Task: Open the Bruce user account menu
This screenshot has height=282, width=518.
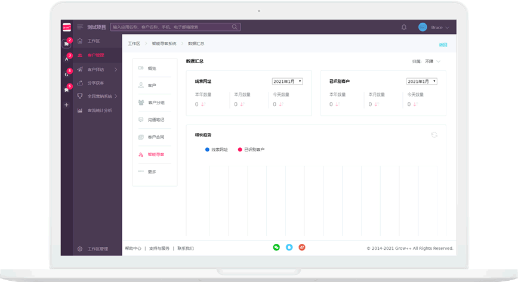Action: click(x=434, y=27)
